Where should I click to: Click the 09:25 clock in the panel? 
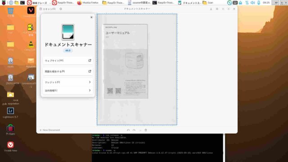266,3
